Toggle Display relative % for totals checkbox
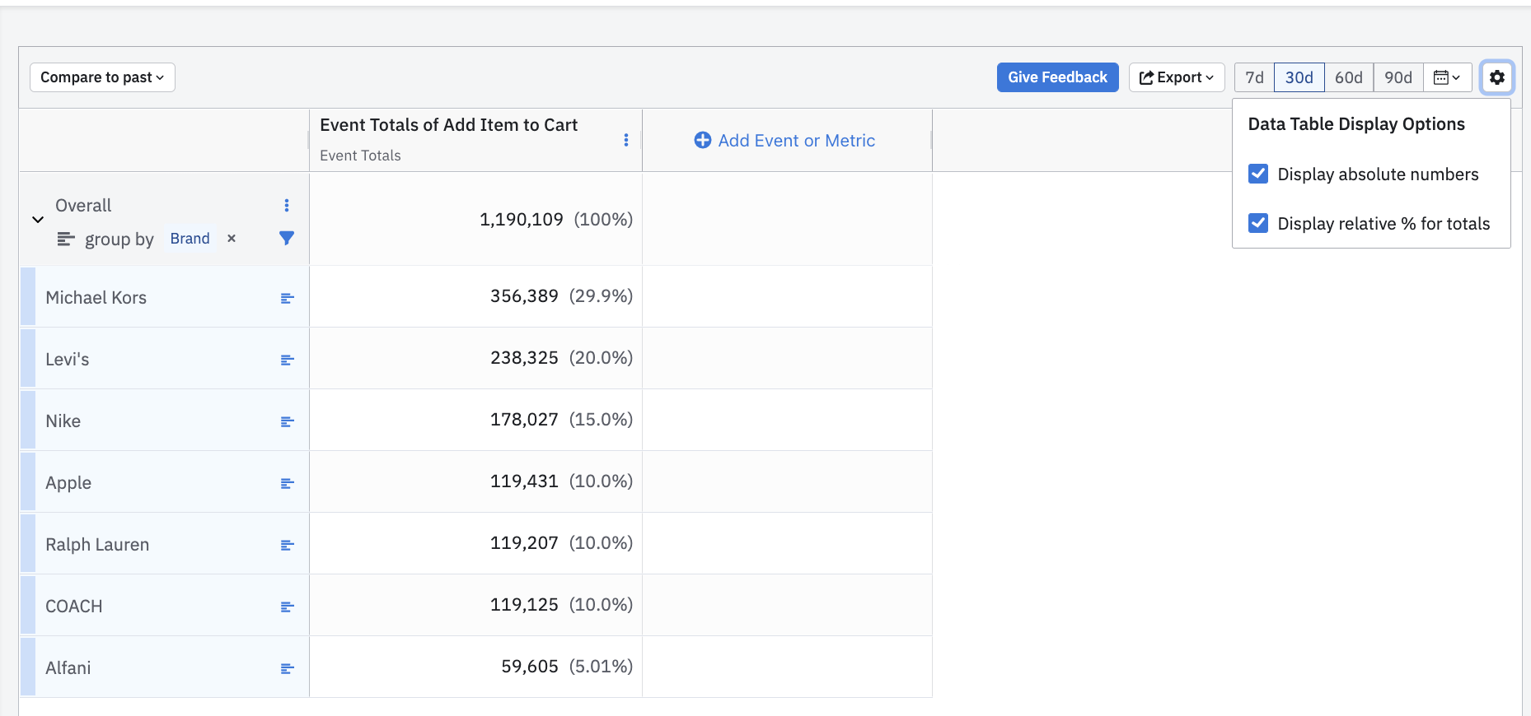 point(1258,223)
